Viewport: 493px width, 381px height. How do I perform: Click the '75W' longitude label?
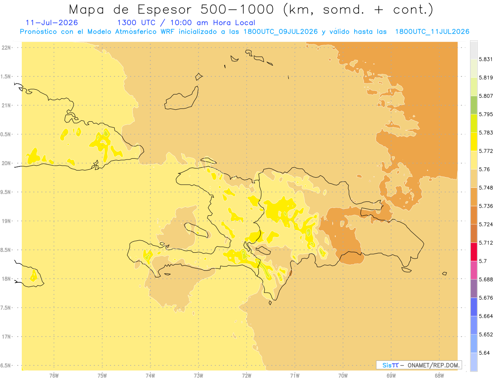102,376
